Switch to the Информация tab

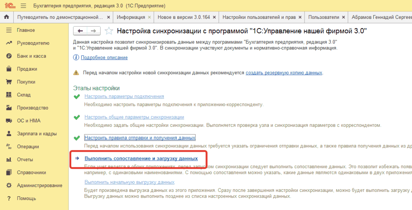coord(131,17)
